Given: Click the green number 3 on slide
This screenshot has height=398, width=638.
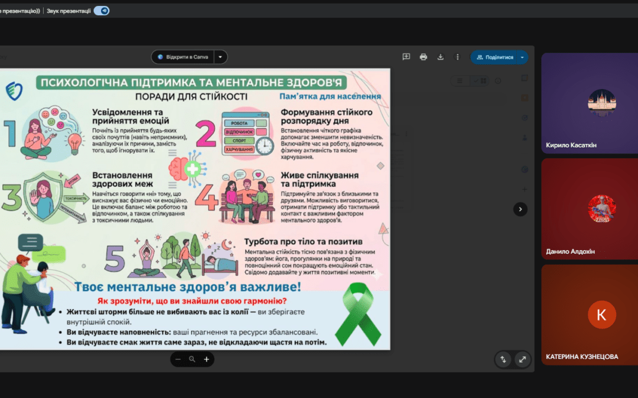Looking at the screenshot, I should click(11, 198).
